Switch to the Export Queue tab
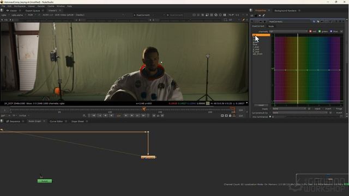 [33, 10]
